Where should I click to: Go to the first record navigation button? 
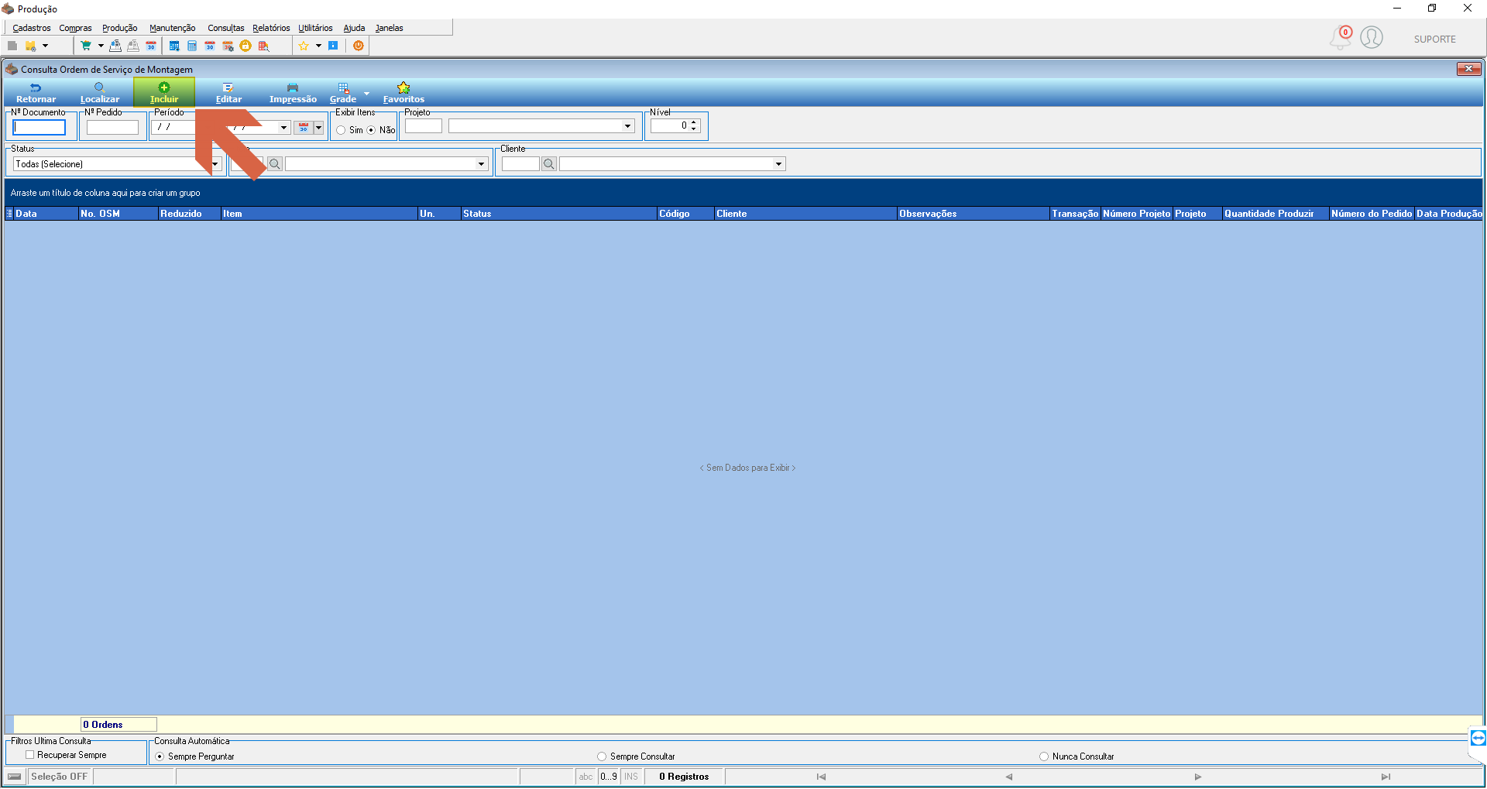(821, 777)
